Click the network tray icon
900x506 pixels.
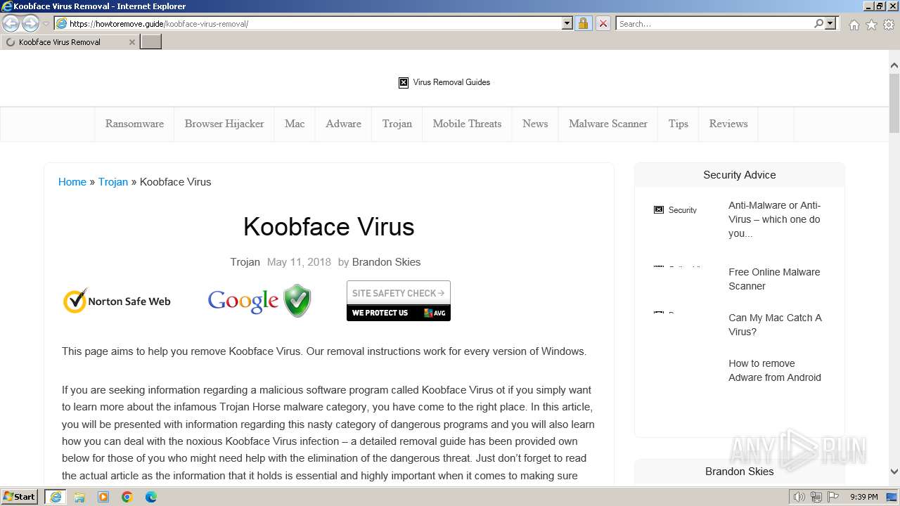click(816, 497)
